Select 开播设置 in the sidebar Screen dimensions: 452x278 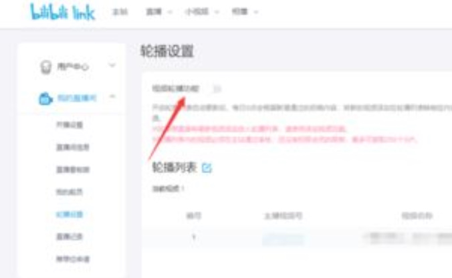point(70,125)
